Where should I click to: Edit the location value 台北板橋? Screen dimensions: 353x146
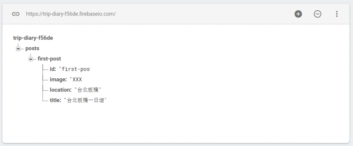(88, 90)
